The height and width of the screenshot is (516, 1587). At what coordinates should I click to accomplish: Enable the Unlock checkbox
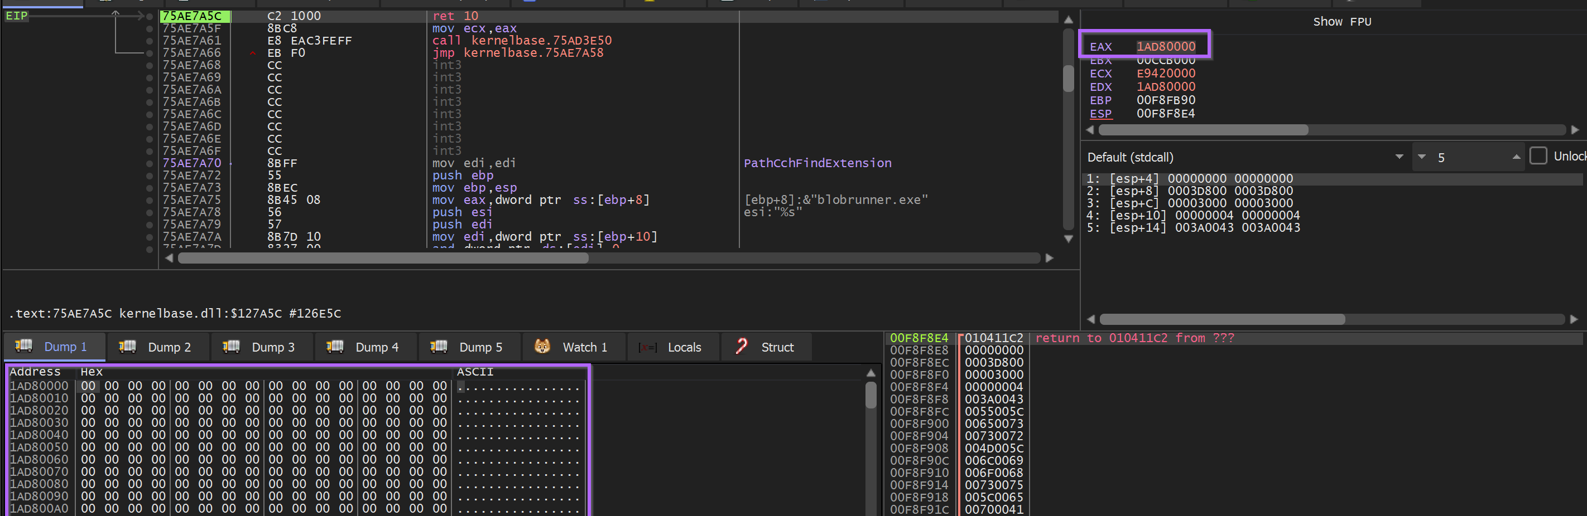1538,156
